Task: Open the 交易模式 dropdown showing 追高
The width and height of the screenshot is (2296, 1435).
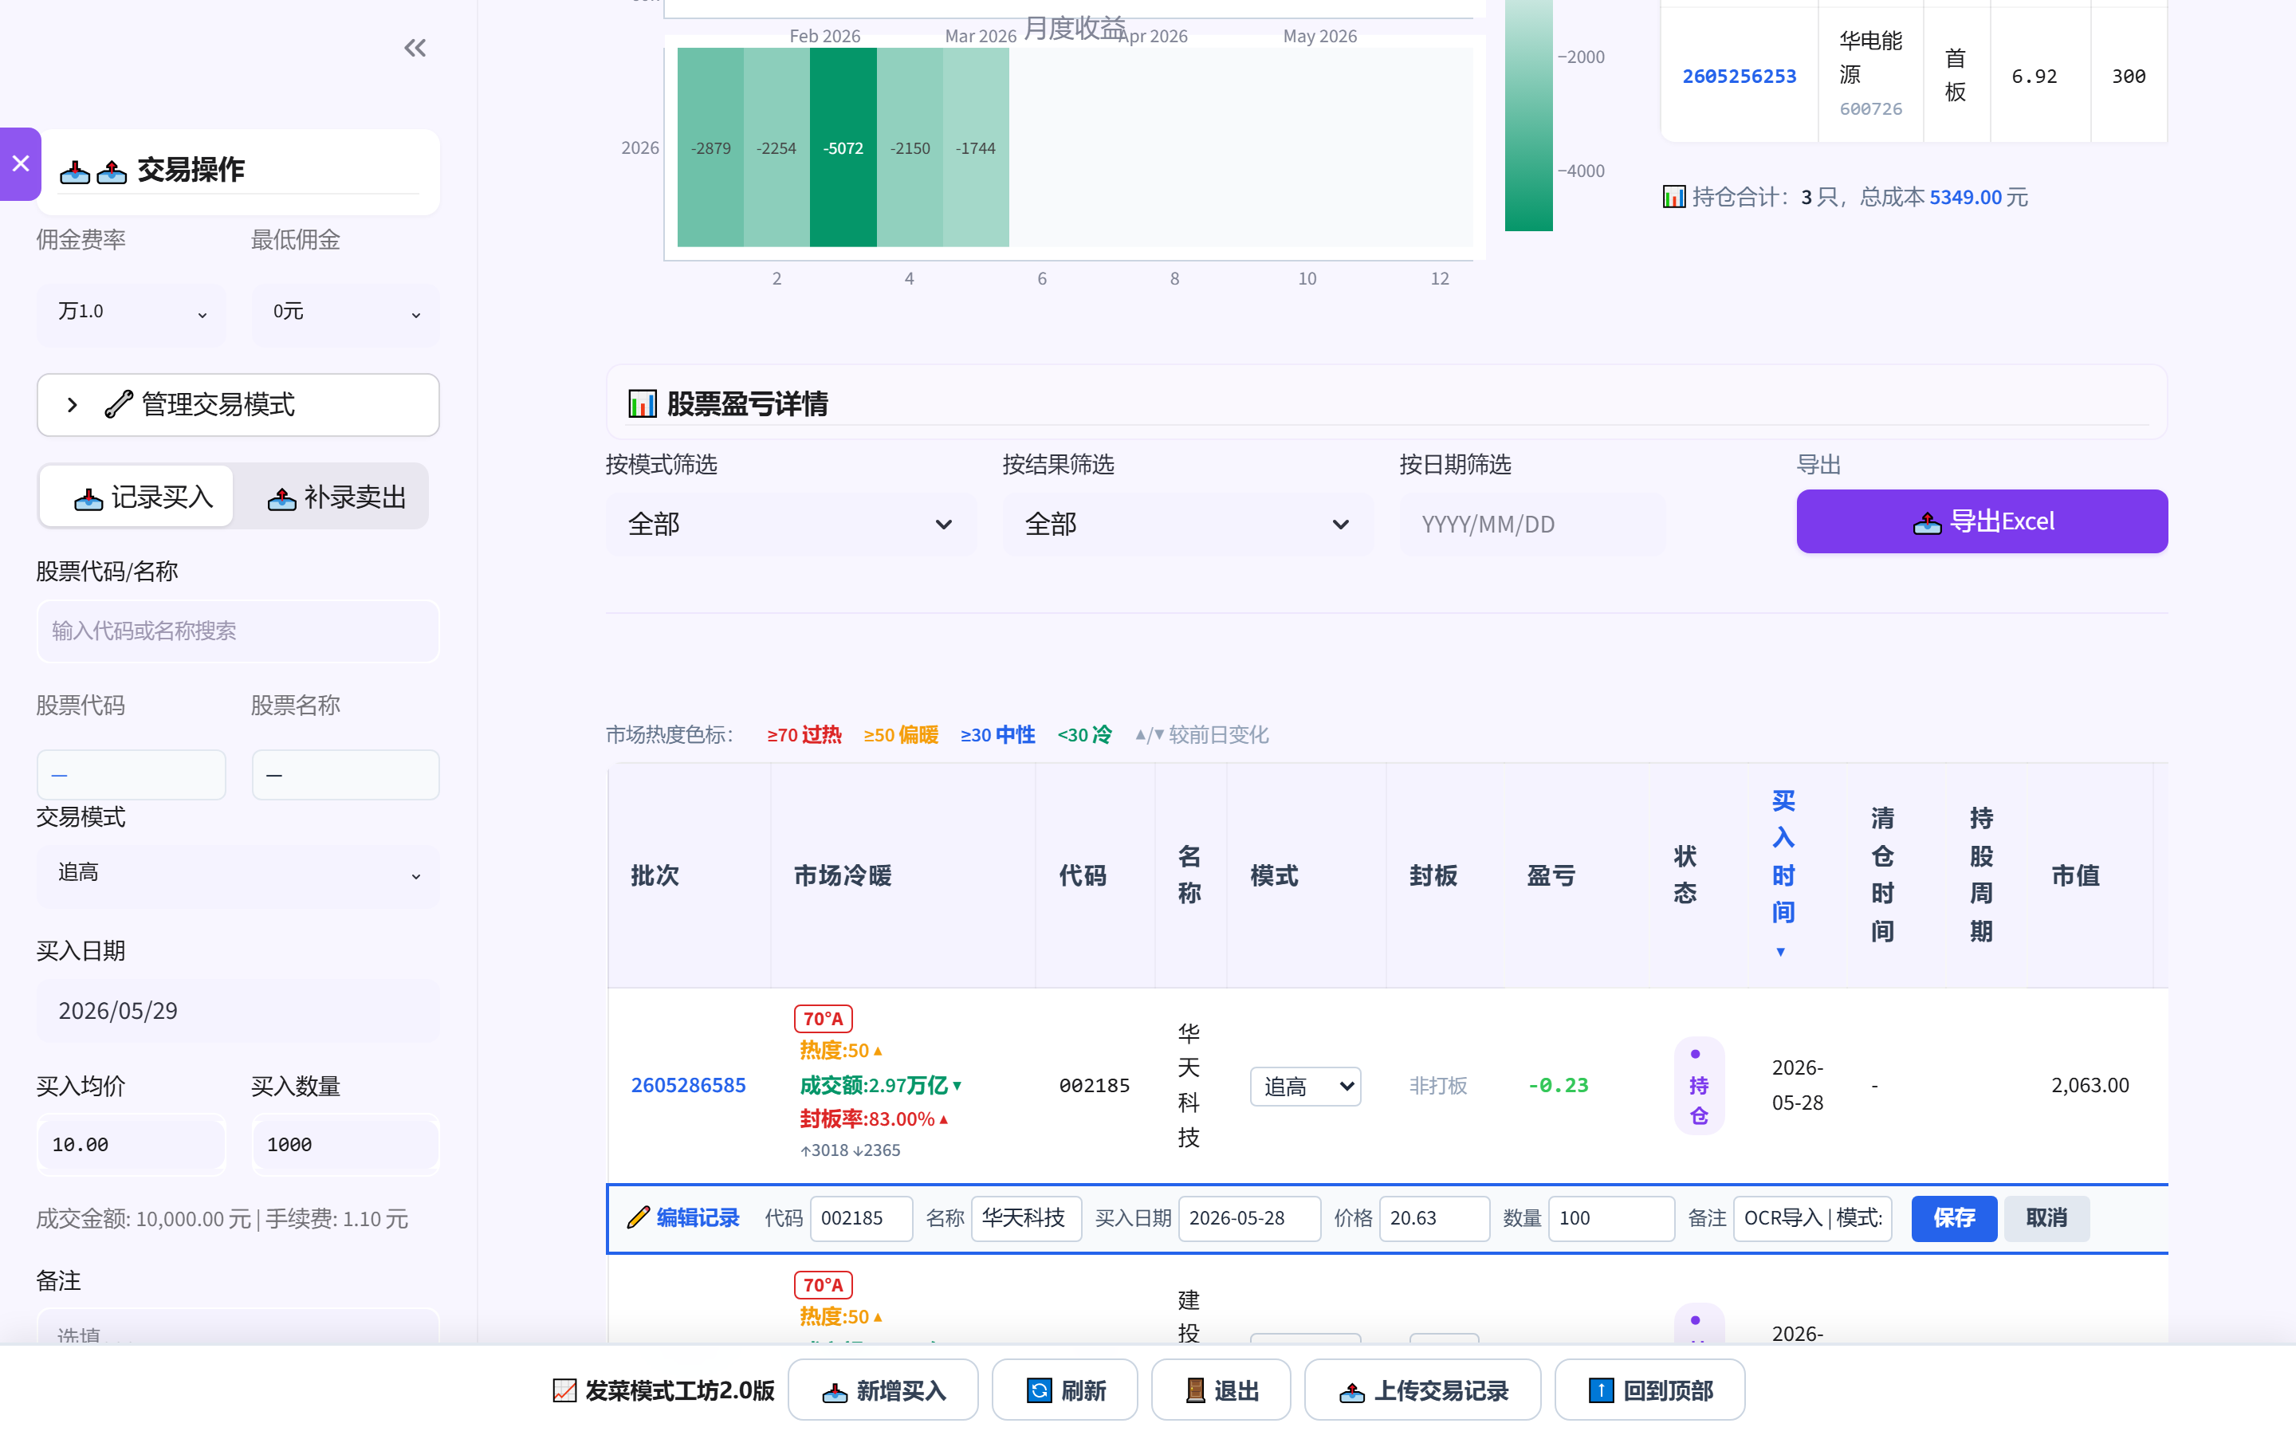Action: click(x=238, y=875)
